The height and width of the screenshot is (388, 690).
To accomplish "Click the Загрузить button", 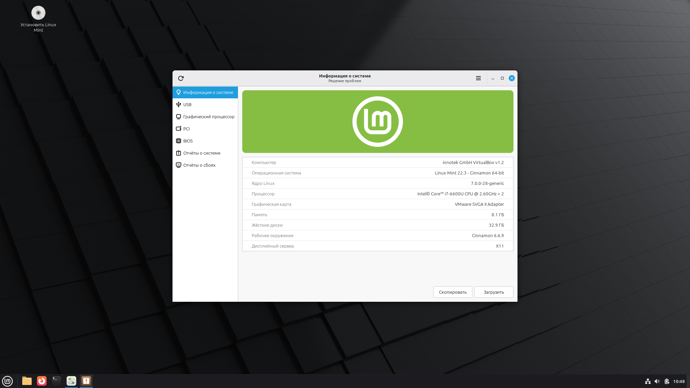I will [494, 292].
